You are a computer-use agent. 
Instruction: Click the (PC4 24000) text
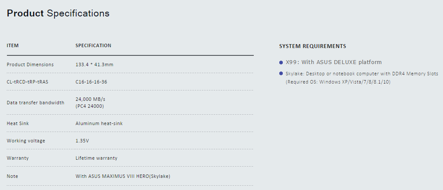(90, 106)
